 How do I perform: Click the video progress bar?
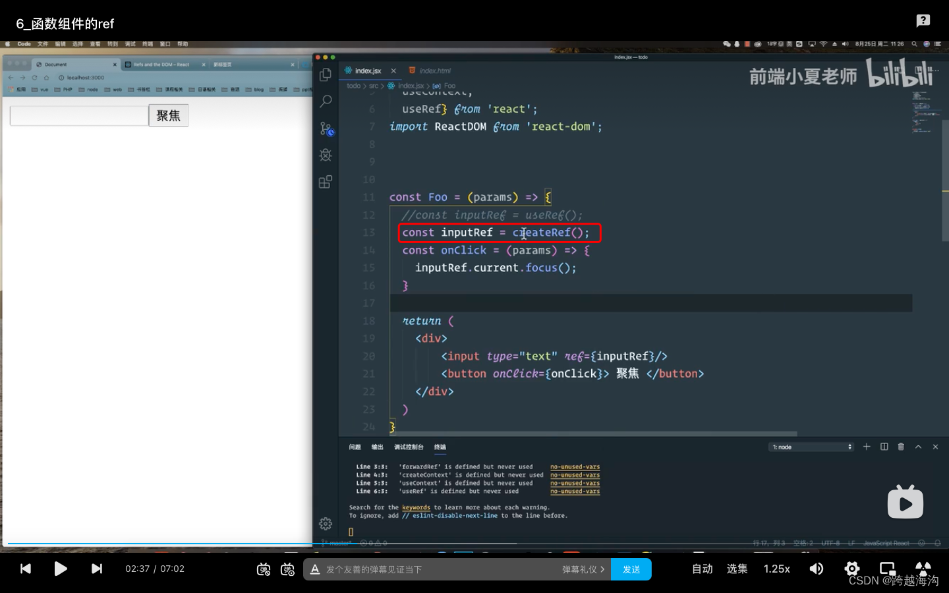tap(474, 544)
